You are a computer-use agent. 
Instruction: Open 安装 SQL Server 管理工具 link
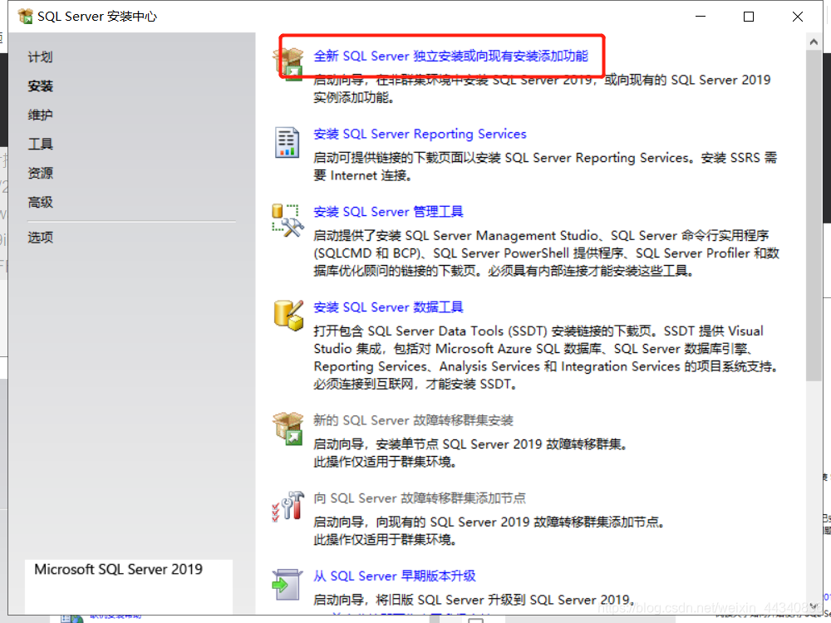point(388,212)
